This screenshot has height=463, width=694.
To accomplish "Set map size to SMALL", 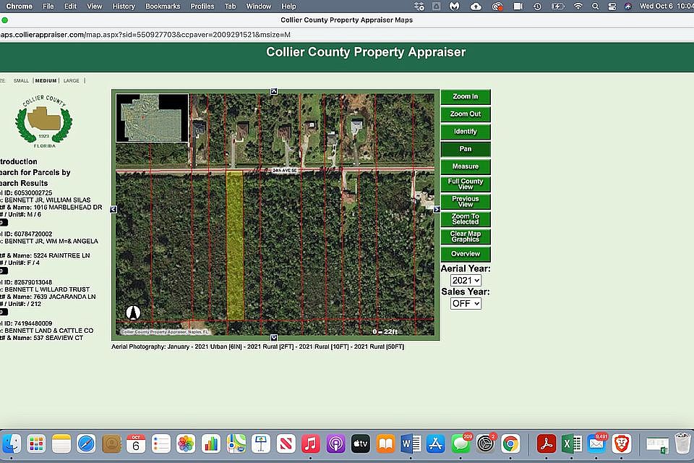I will click(x=21, y=80).
